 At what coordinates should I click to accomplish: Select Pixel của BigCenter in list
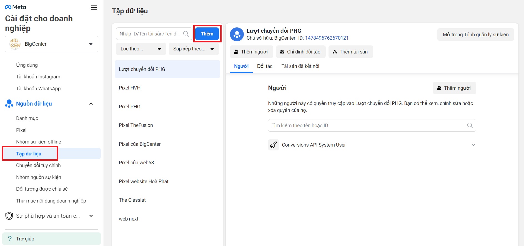click(x=167, y=144)
